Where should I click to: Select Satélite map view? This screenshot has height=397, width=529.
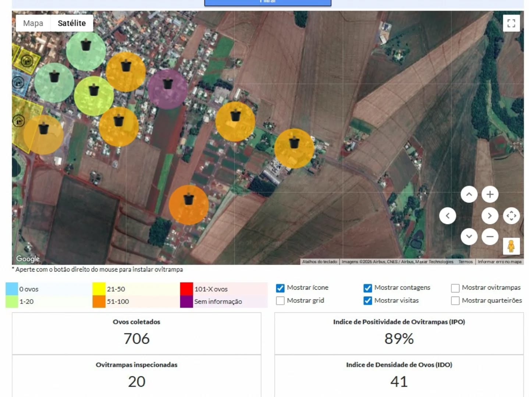coord(72,23)
